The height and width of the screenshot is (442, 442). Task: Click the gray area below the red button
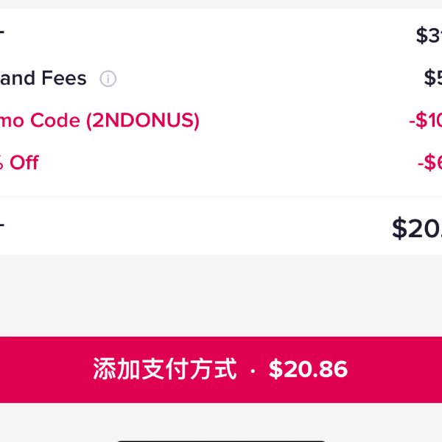pyautogui.click(x=221, y=420)
